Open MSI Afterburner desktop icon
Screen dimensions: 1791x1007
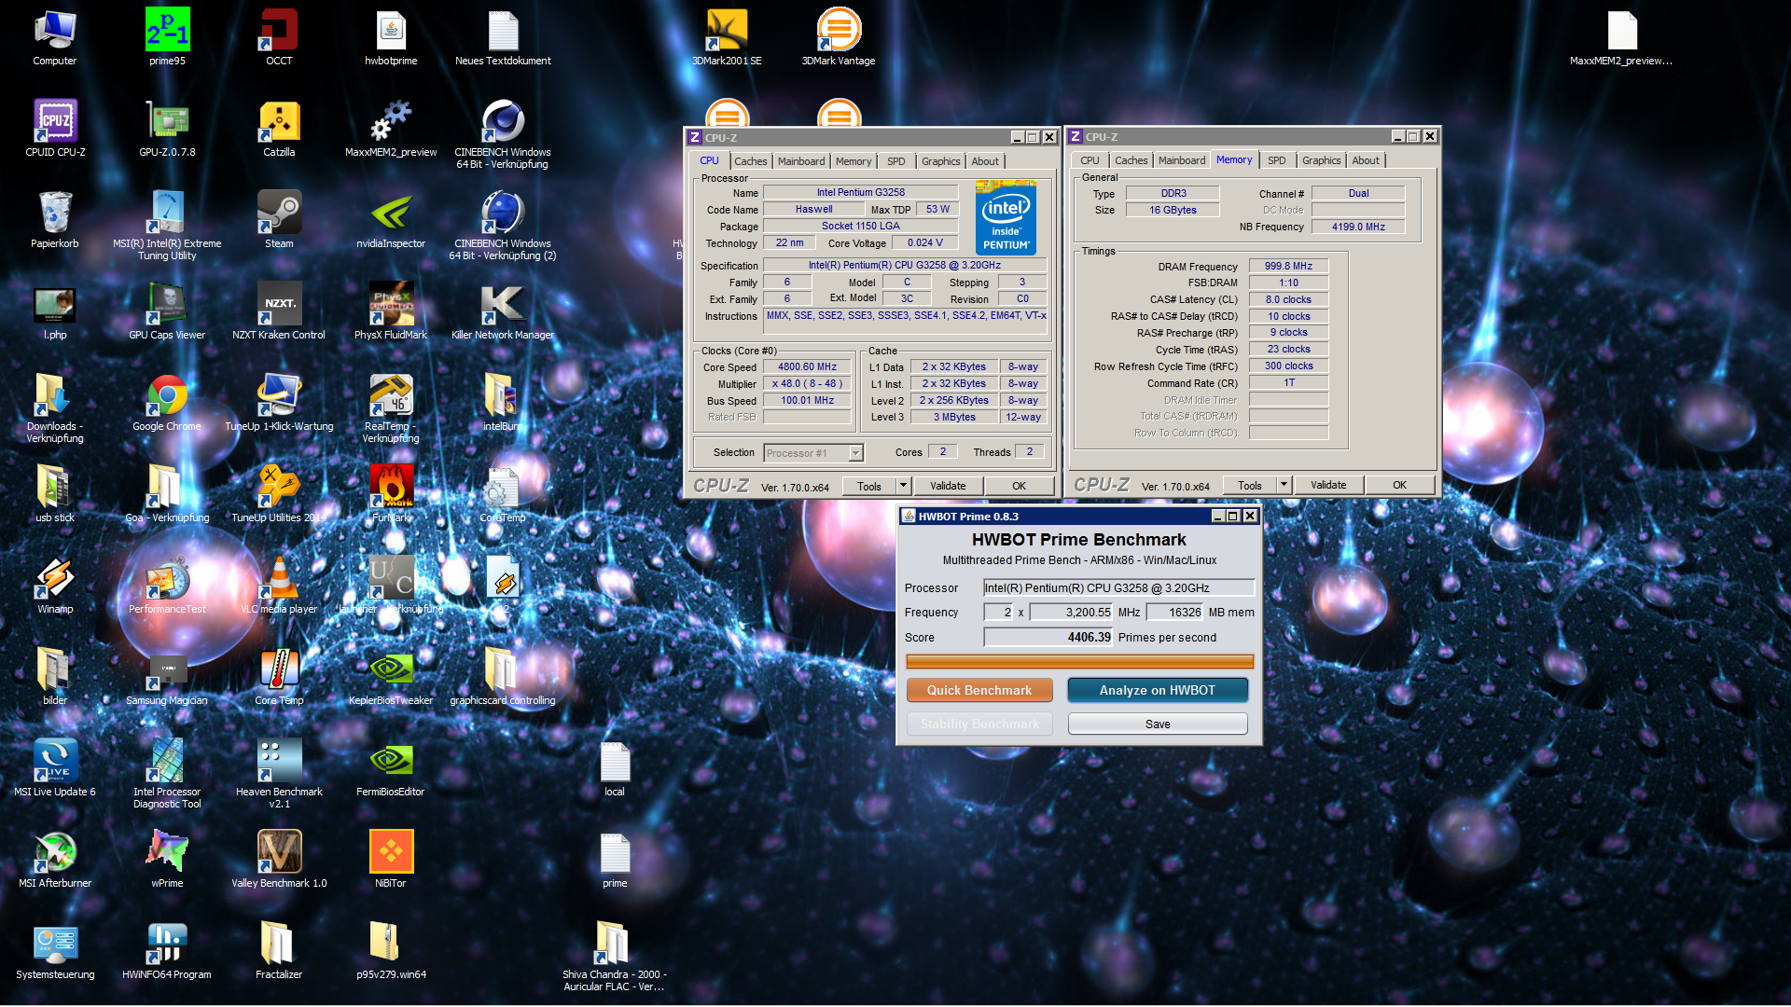pos(55,860)
